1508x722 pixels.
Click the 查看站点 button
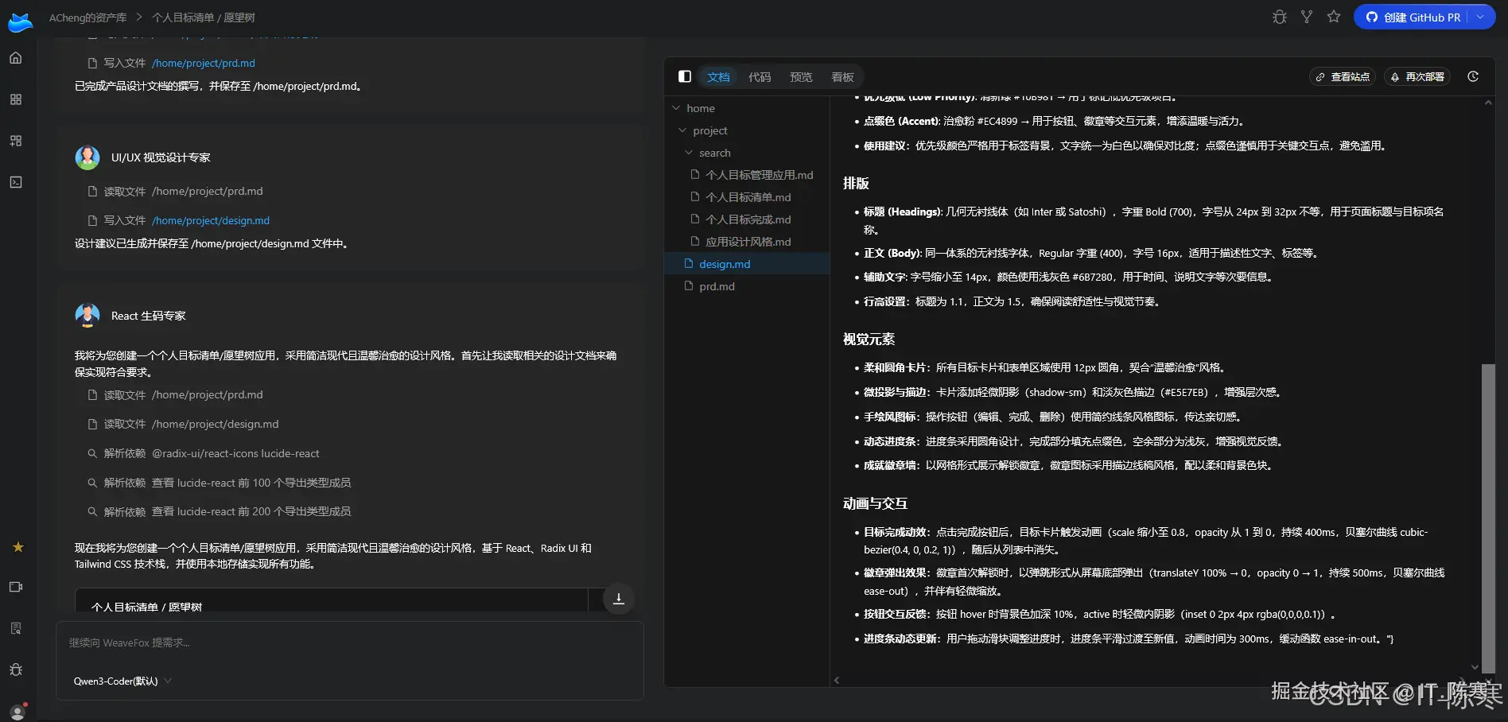point(1343,77)
